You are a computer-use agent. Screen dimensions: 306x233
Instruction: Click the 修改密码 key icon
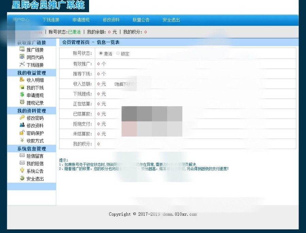click(22, 118)
